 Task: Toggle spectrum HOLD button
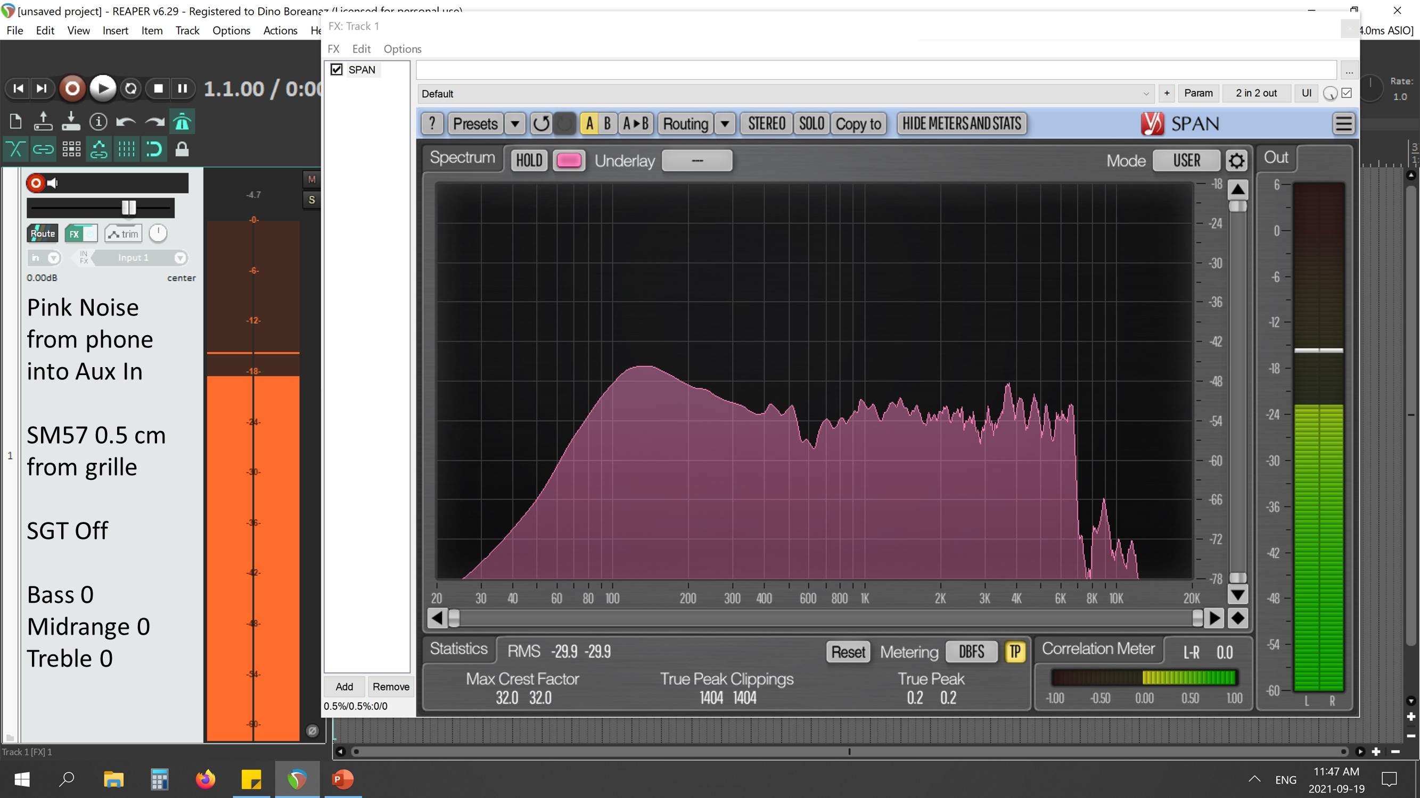[529, 161]
